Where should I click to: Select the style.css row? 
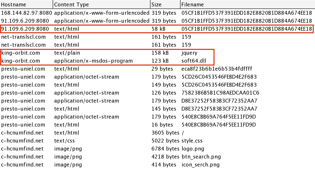coord(192,141)
